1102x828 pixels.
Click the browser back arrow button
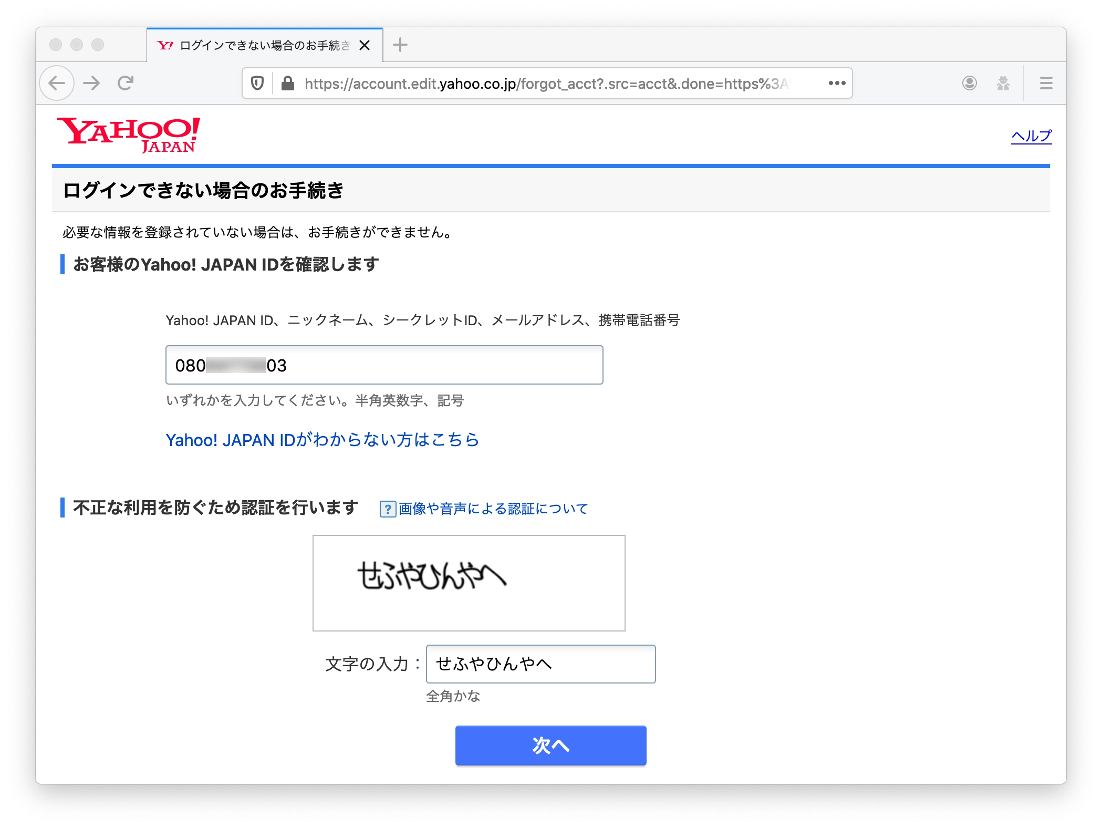[57, 83]
